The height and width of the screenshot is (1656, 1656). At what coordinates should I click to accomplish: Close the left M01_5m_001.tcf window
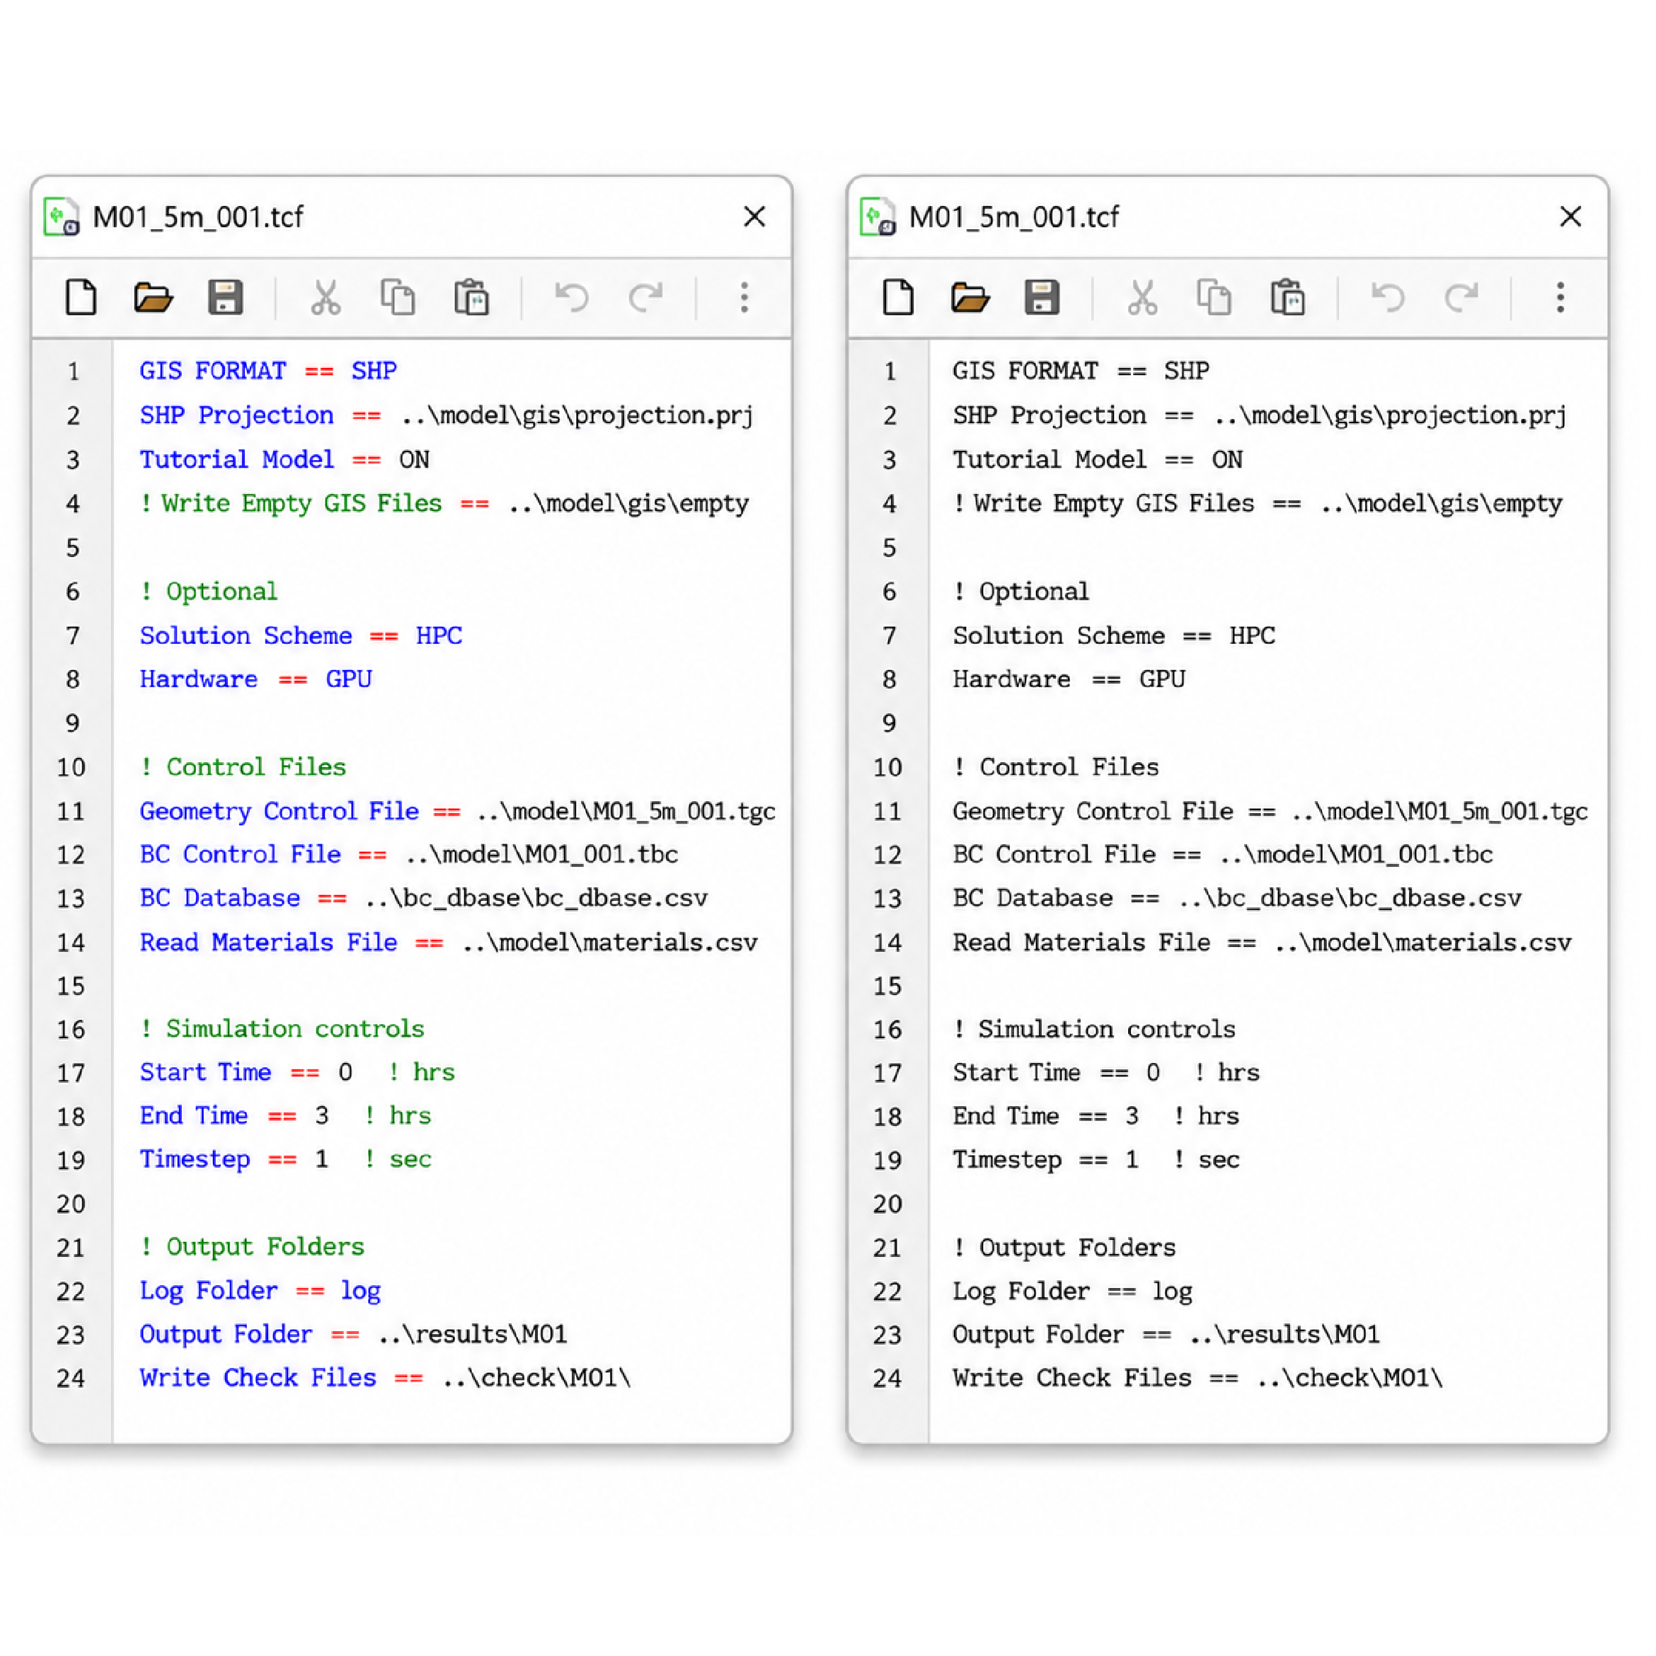[x=754, y=217]
